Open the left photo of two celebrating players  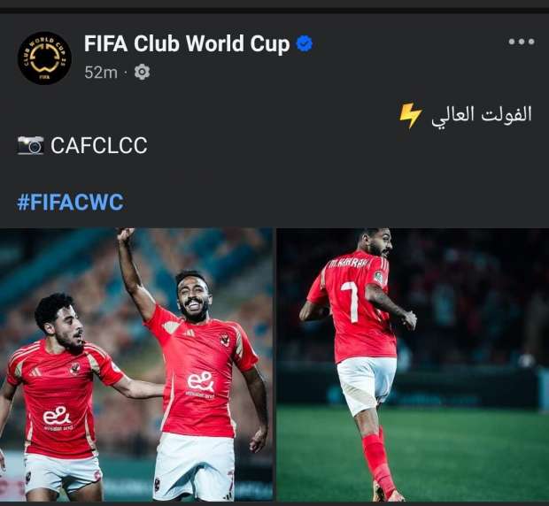click(x=136, y=364)
